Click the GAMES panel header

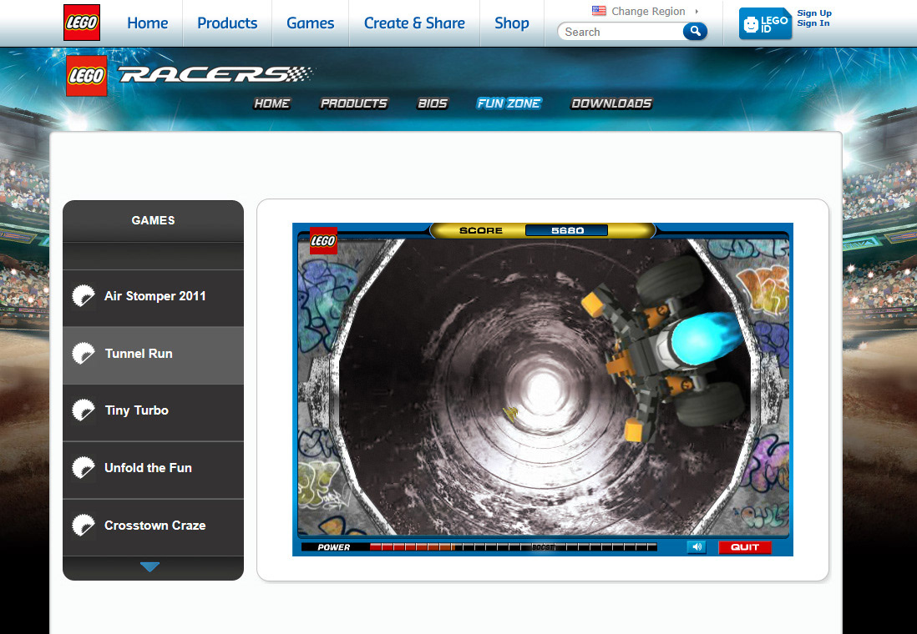(x=153, y=220)
